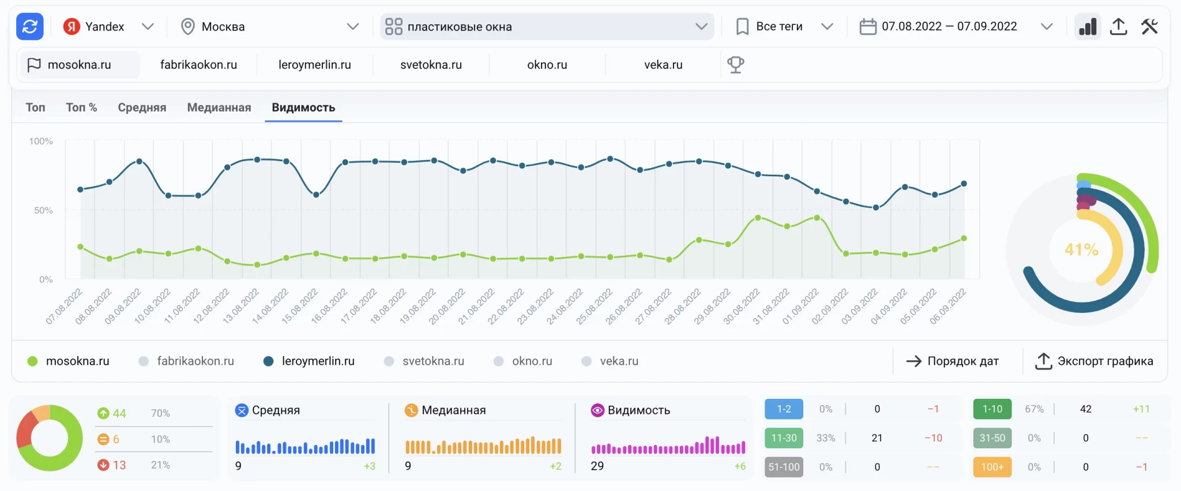This screenshot has height=491, width=1181.
Task: Open the Медианная chart tab
Action: point(219,108)
